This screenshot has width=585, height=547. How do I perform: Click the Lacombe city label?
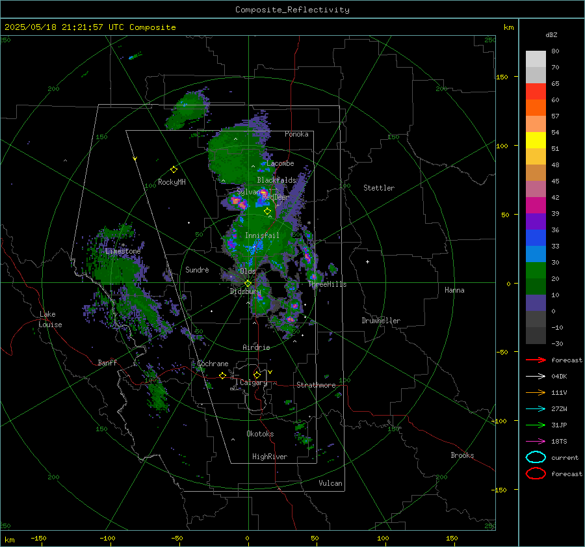280,163
